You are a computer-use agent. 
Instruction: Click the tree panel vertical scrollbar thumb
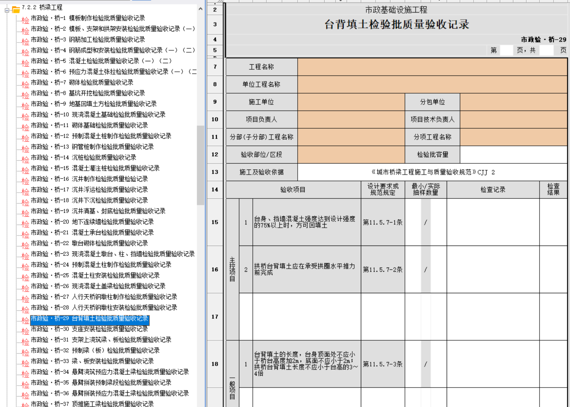(x=201, y=165)
